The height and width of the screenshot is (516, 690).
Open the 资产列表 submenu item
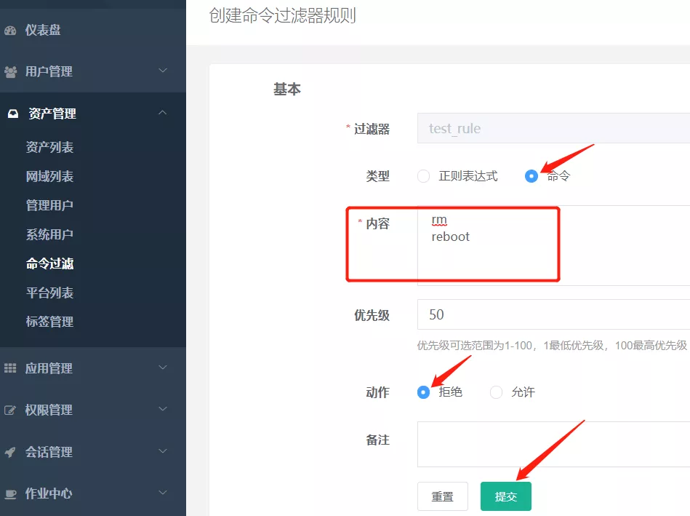click(x=49, y=148)
